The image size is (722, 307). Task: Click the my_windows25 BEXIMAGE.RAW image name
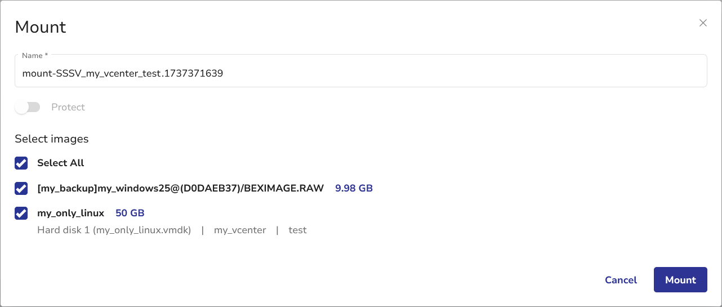[180, 188]
